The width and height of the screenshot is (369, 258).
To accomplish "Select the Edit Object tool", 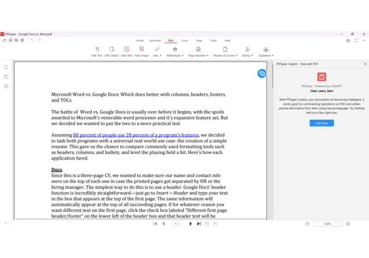I will pyautogui.click(x=112, y=52).
